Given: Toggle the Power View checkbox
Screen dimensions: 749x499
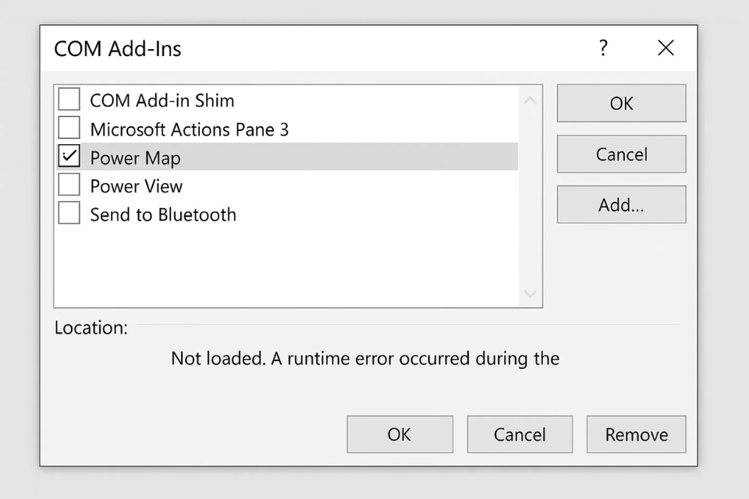Looking at the screenshot, I should (69, 186).
